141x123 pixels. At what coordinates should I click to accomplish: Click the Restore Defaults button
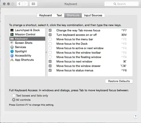tap(119, 81)
